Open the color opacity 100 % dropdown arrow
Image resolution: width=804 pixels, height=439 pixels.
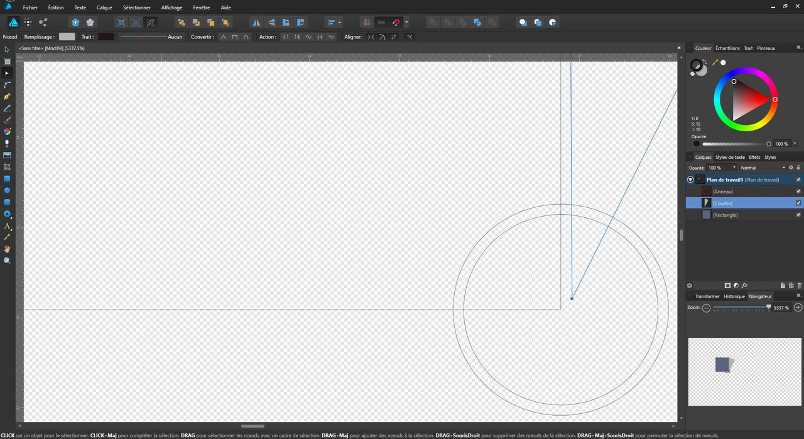tap(796, 144)
